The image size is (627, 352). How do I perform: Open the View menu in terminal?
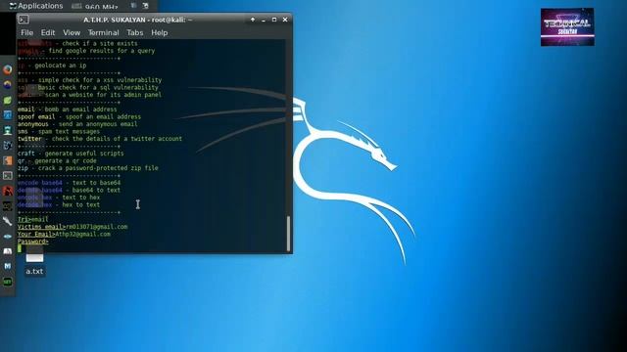(x=72, y=32)
